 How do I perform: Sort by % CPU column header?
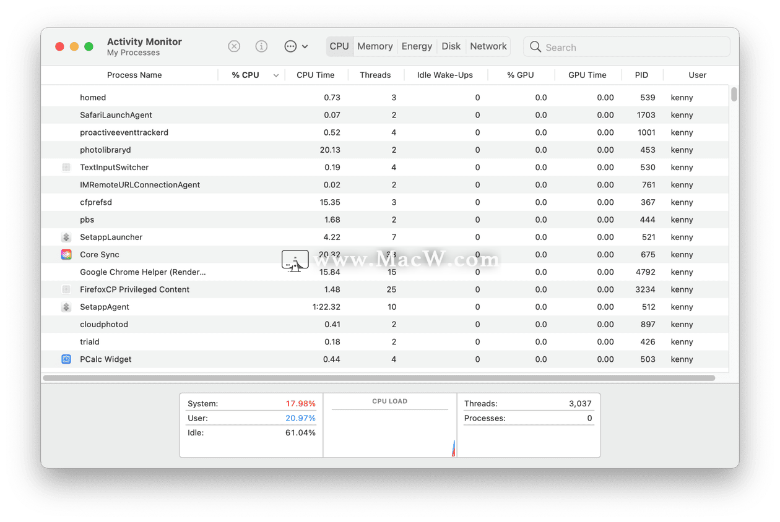pos(246,75)
